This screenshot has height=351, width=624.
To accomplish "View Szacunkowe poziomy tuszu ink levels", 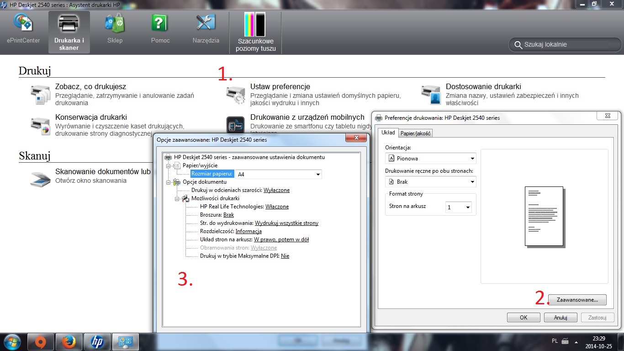I will [255, 32].
